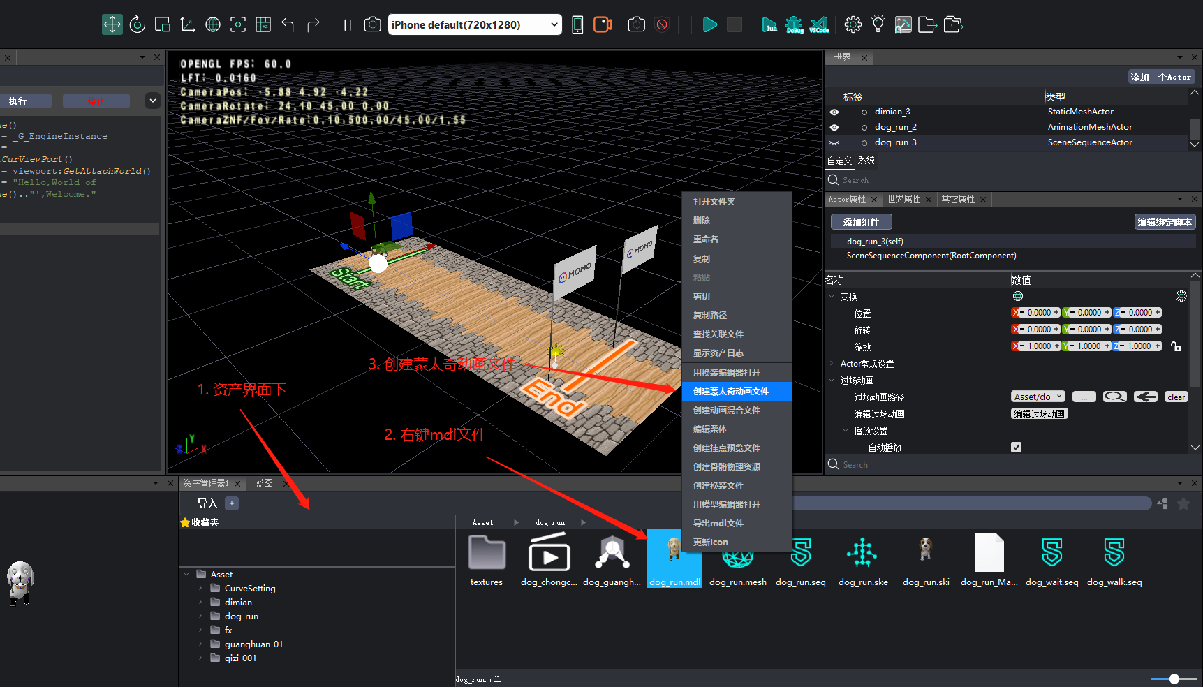Click the lightbulb icon in the toolbar
The height and width of the screenshot is (687, 1203).
(878, 24)
